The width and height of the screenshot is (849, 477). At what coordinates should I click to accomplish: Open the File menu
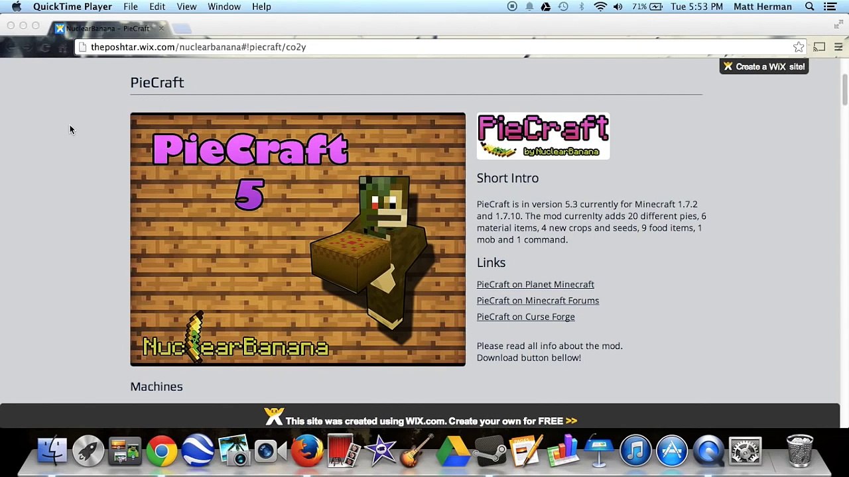[131, 7]
